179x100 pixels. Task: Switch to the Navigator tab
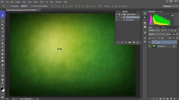160,12
